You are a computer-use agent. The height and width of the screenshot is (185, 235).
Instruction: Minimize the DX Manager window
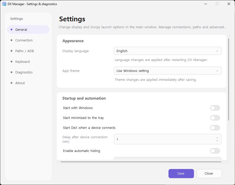(206, 4)
